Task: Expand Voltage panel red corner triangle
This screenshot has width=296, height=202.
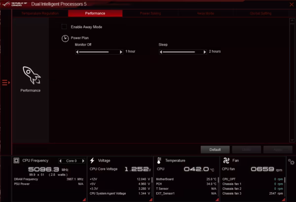Action: coord(150,200)
